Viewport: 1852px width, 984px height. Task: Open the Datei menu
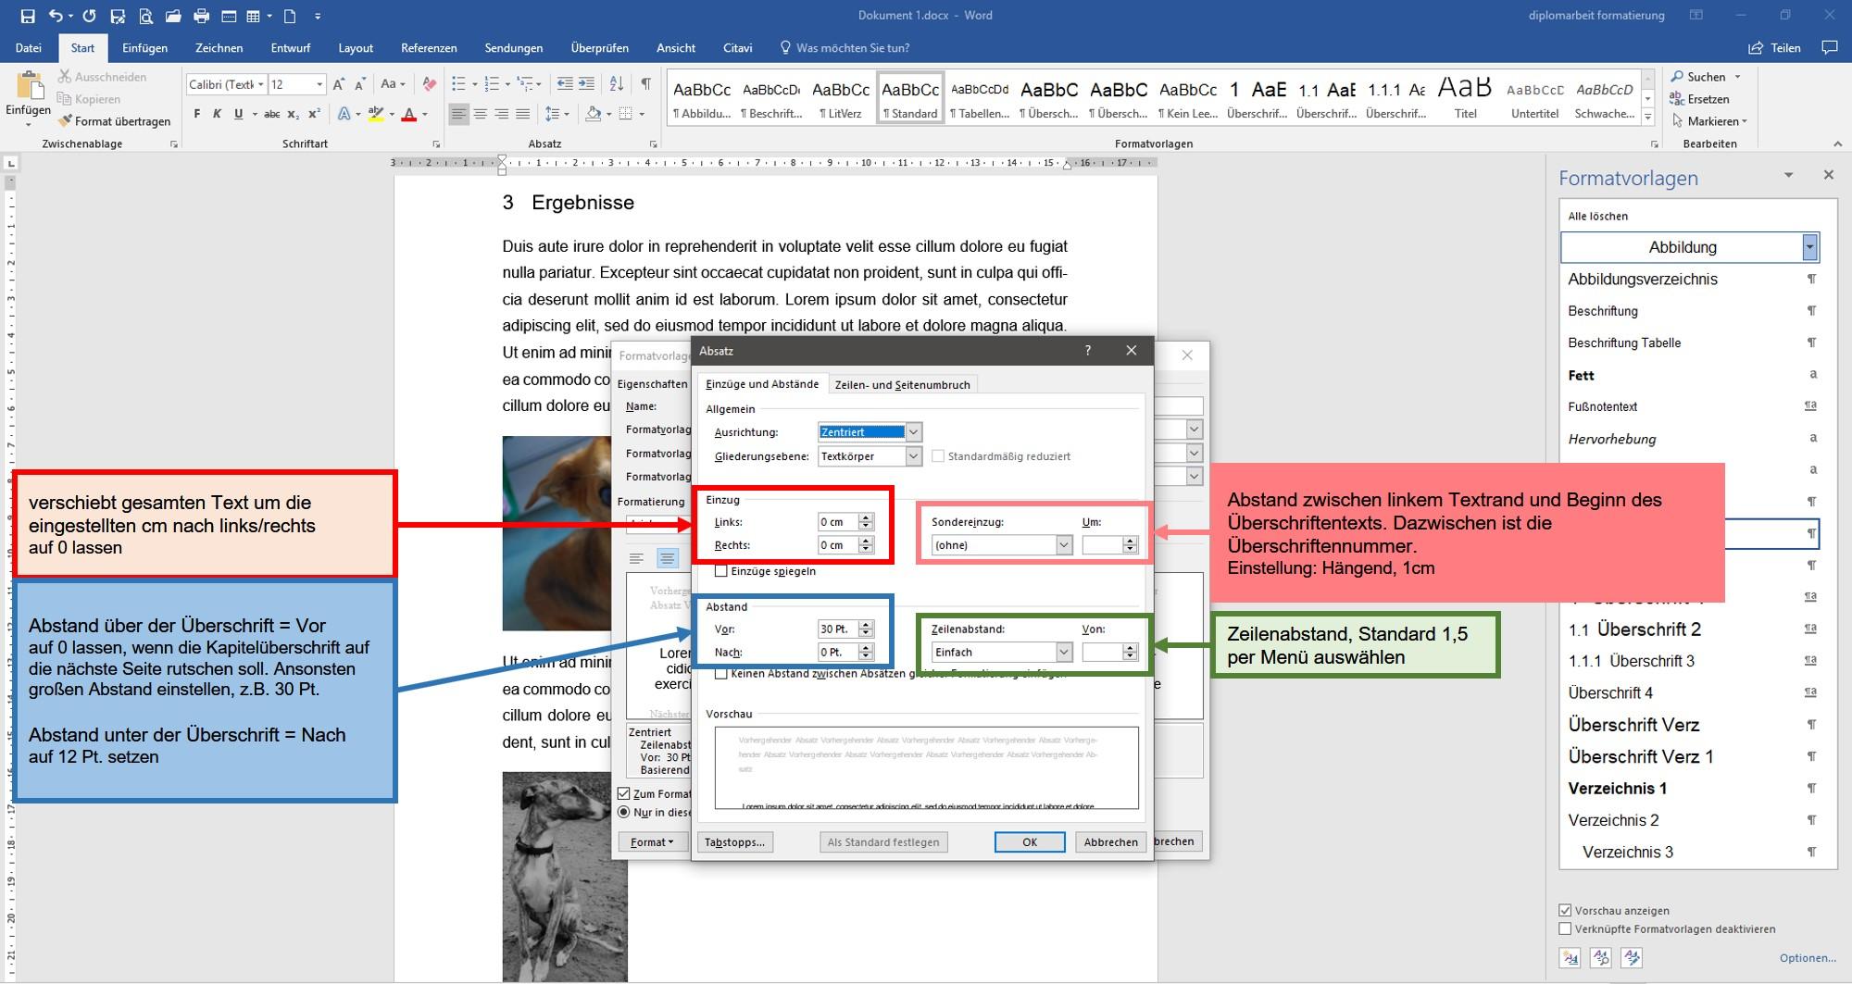(x=29, y=48)
